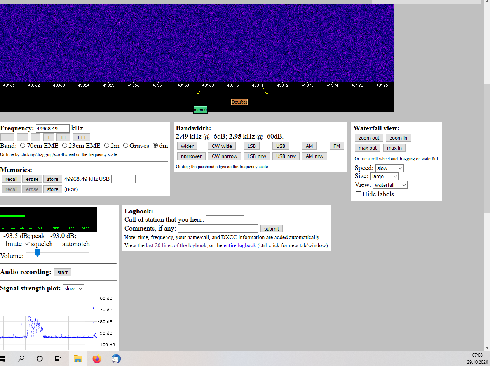Viewport: 490px width, 366px height.
Task: Store over the 49968.49 kHz memory
Action: point(52,179)
